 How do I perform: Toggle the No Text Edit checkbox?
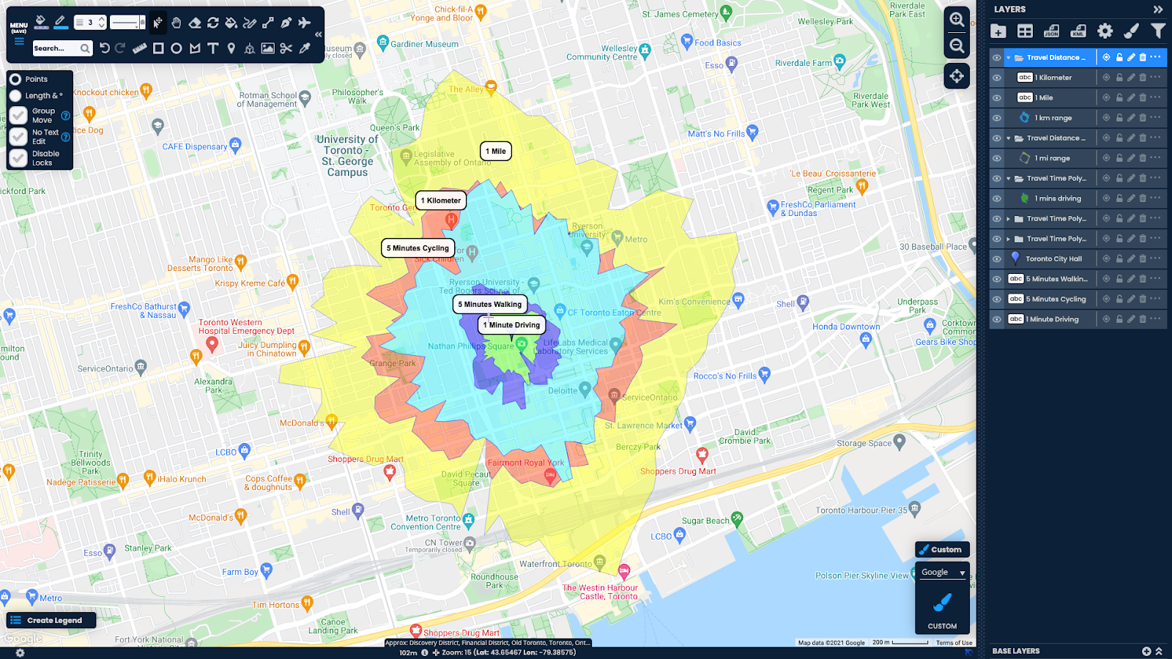click(x=18, y=137)
